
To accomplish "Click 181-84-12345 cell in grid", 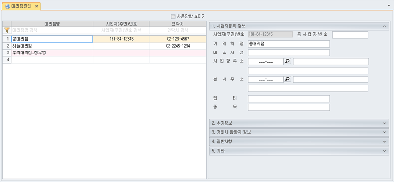I will pos(121,39).
